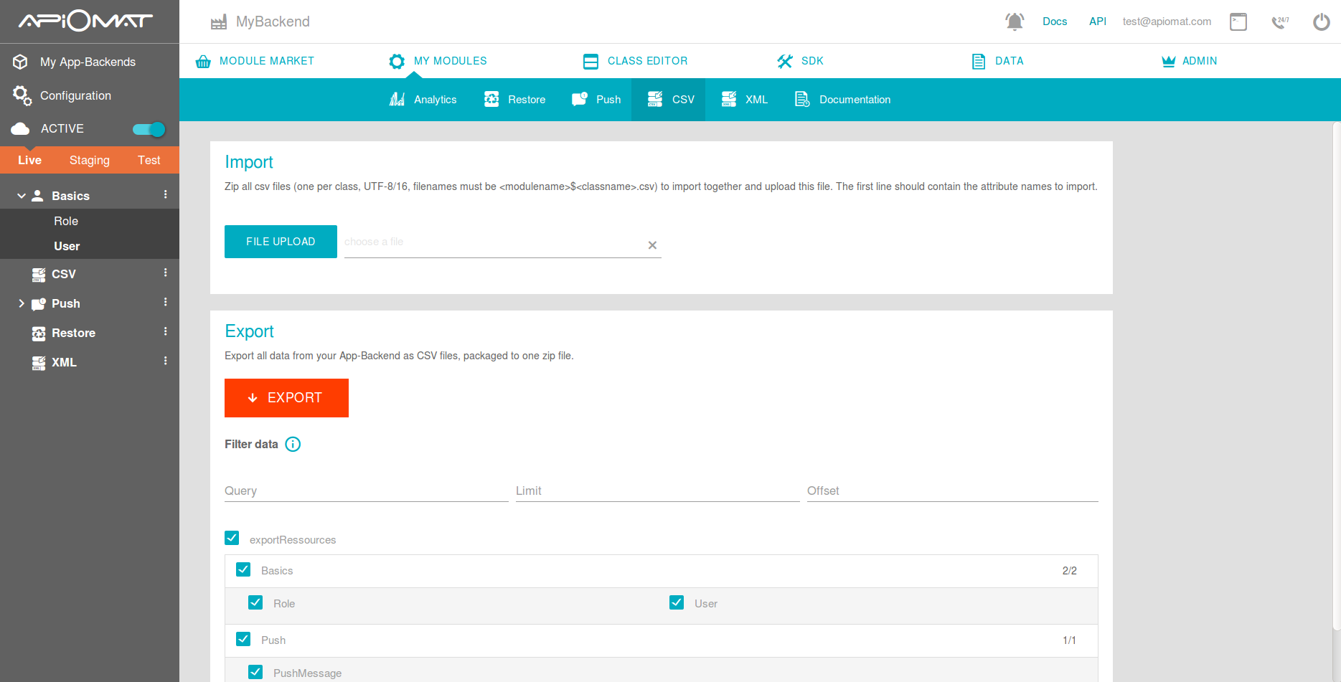Select the CSV module in sidebar
This screenshot has height=682, width=1341.
(64, 274)
